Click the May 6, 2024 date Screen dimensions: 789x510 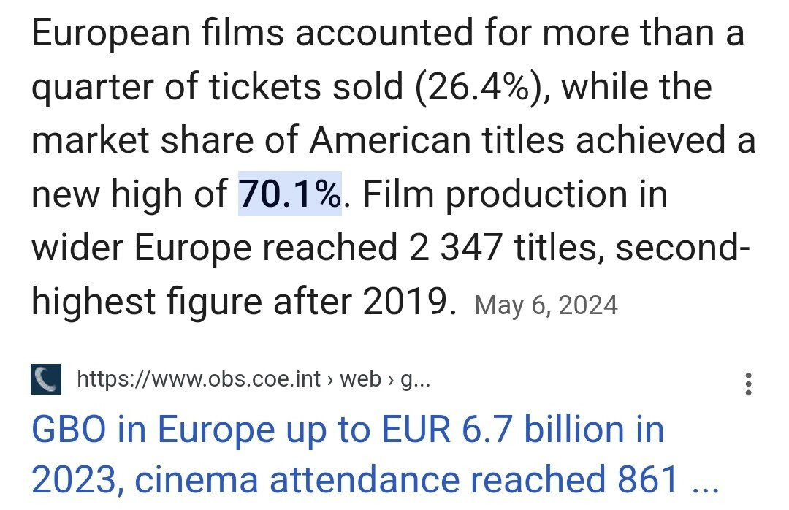pyautogui.click(x=546, y=305)
